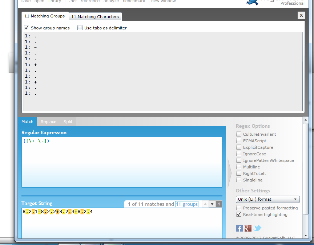
Task: Enable CultureInvariant regex option
Action: (239, 134)
